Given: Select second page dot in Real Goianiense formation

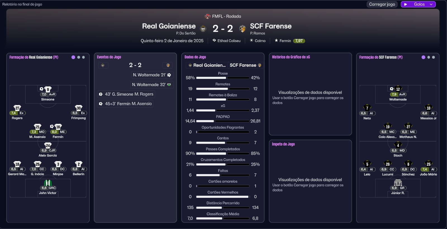Looking at the screenshot, I should (x=79, y=57).
